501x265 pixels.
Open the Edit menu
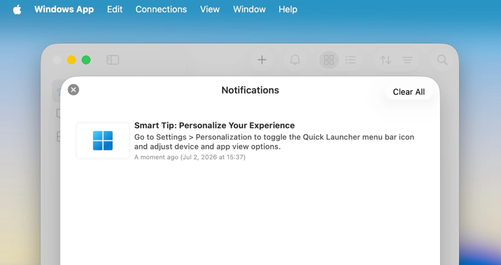[115, 9]
